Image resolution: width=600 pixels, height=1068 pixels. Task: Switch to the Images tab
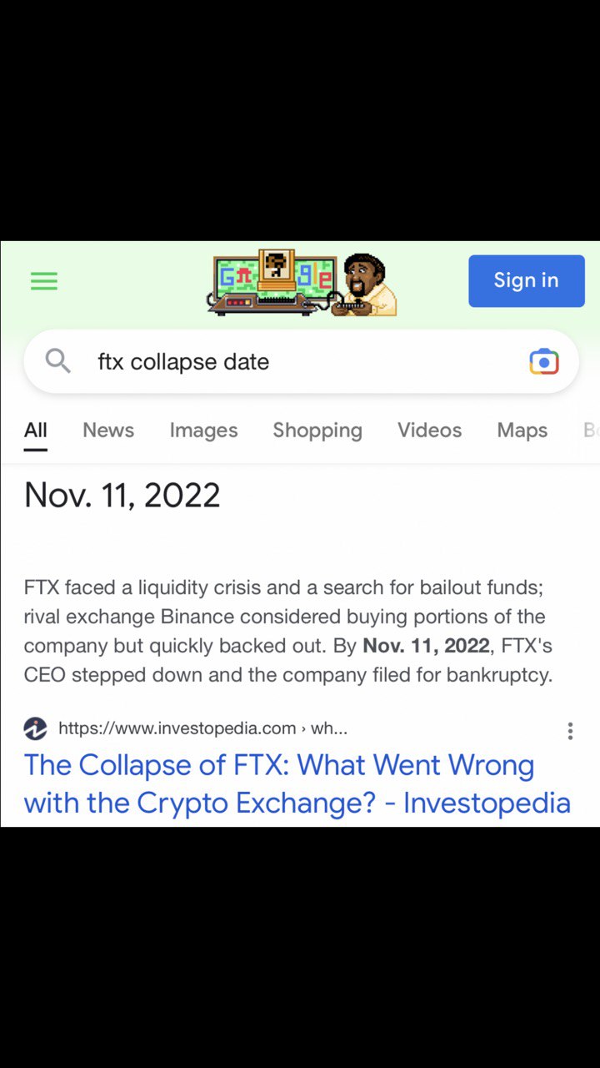(x=203, y=431)
